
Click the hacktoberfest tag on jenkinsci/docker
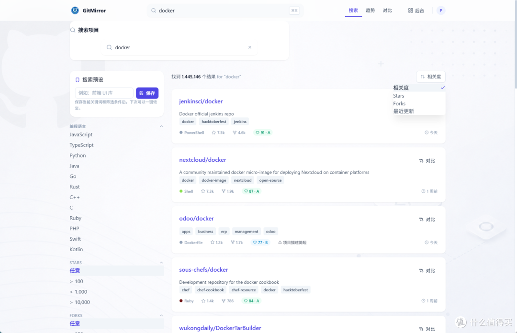tap(214, 122)
